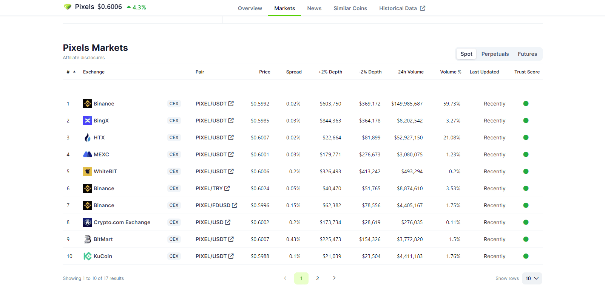Switch to Spot markets view
The height and width of the screenshot is (295, 605).
coord(466,54)
